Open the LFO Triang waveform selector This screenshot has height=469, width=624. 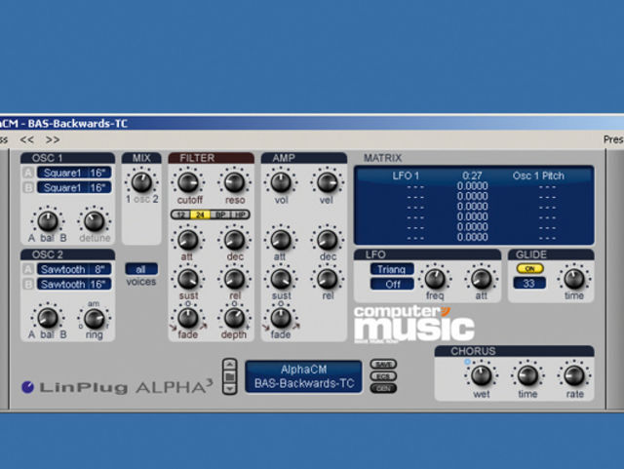(392, 269)
